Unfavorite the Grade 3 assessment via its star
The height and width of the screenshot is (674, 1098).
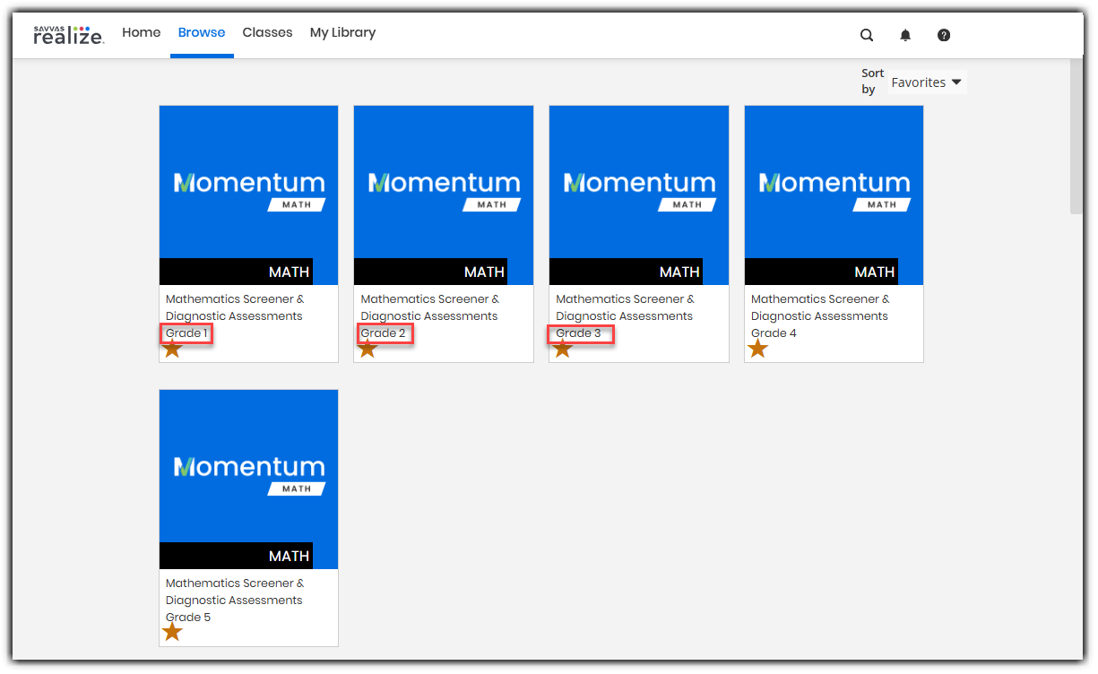pos(563,348)
